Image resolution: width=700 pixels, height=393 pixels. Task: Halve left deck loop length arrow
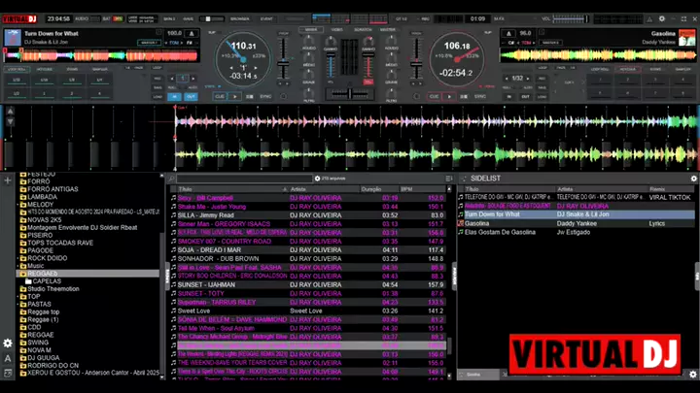(x=173, y=79)
